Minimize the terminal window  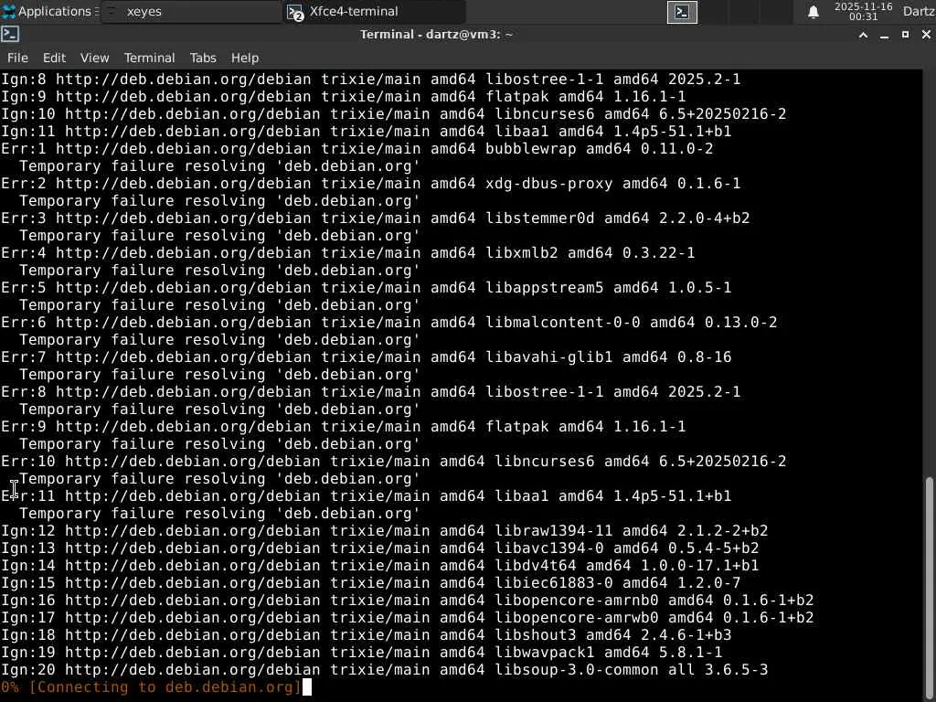coord(884,36)
